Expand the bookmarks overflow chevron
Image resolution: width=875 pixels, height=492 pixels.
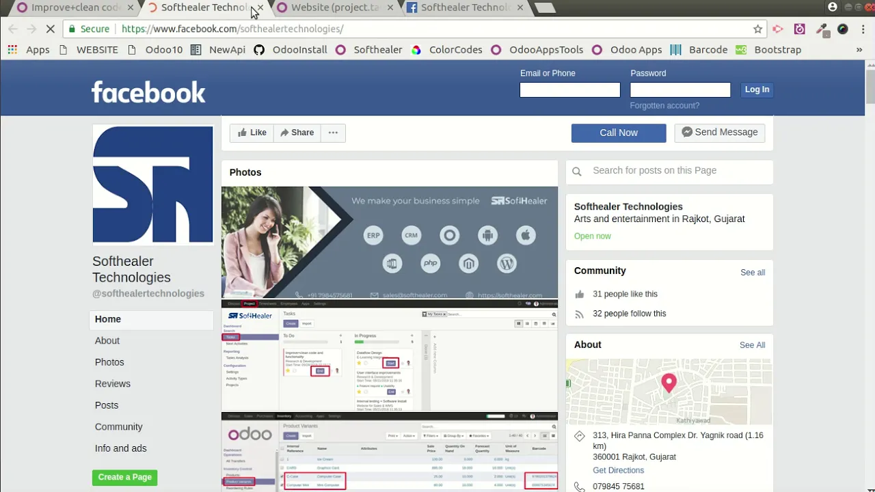click(859, 50)
